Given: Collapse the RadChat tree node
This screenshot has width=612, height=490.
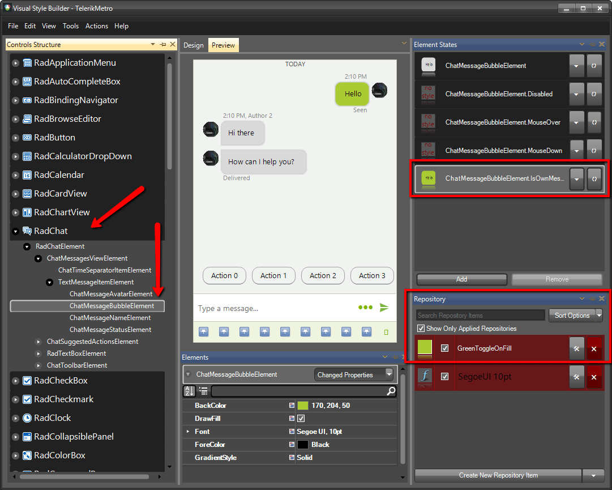Looking at the screenshot, I should pyautogui.click(x=15, y=231).
